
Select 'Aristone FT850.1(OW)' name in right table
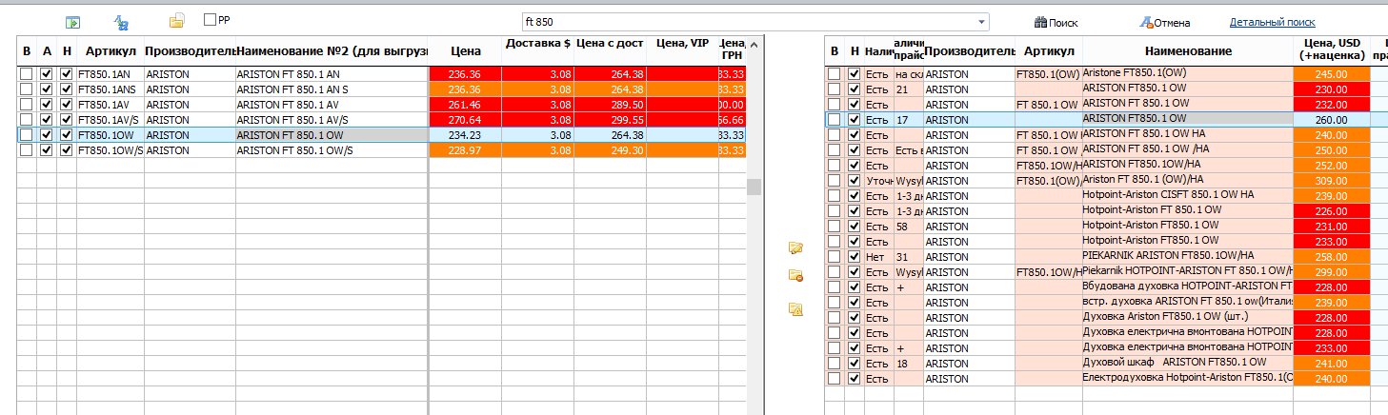[1188, 73]
